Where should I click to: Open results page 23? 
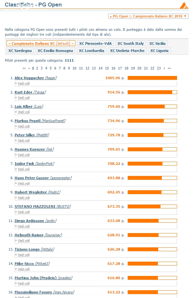(x=159, y=68)
